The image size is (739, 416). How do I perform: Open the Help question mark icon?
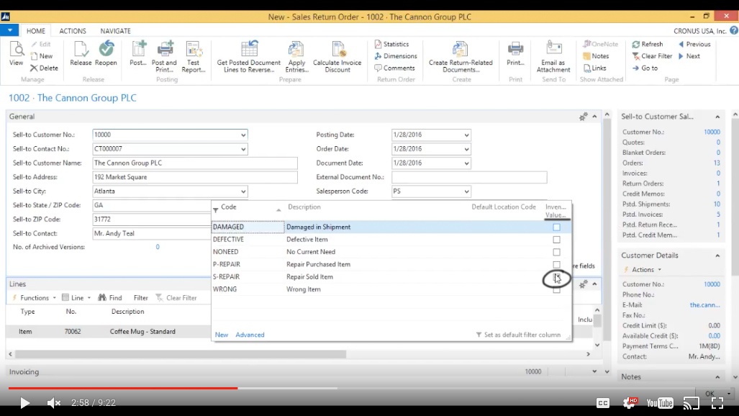point(734,31)
